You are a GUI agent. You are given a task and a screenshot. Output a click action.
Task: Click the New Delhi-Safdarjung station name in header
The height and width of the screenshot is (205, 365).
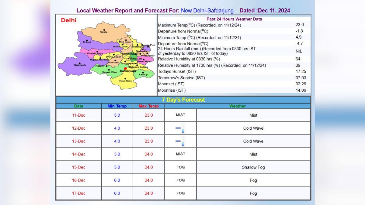point(207,11)
